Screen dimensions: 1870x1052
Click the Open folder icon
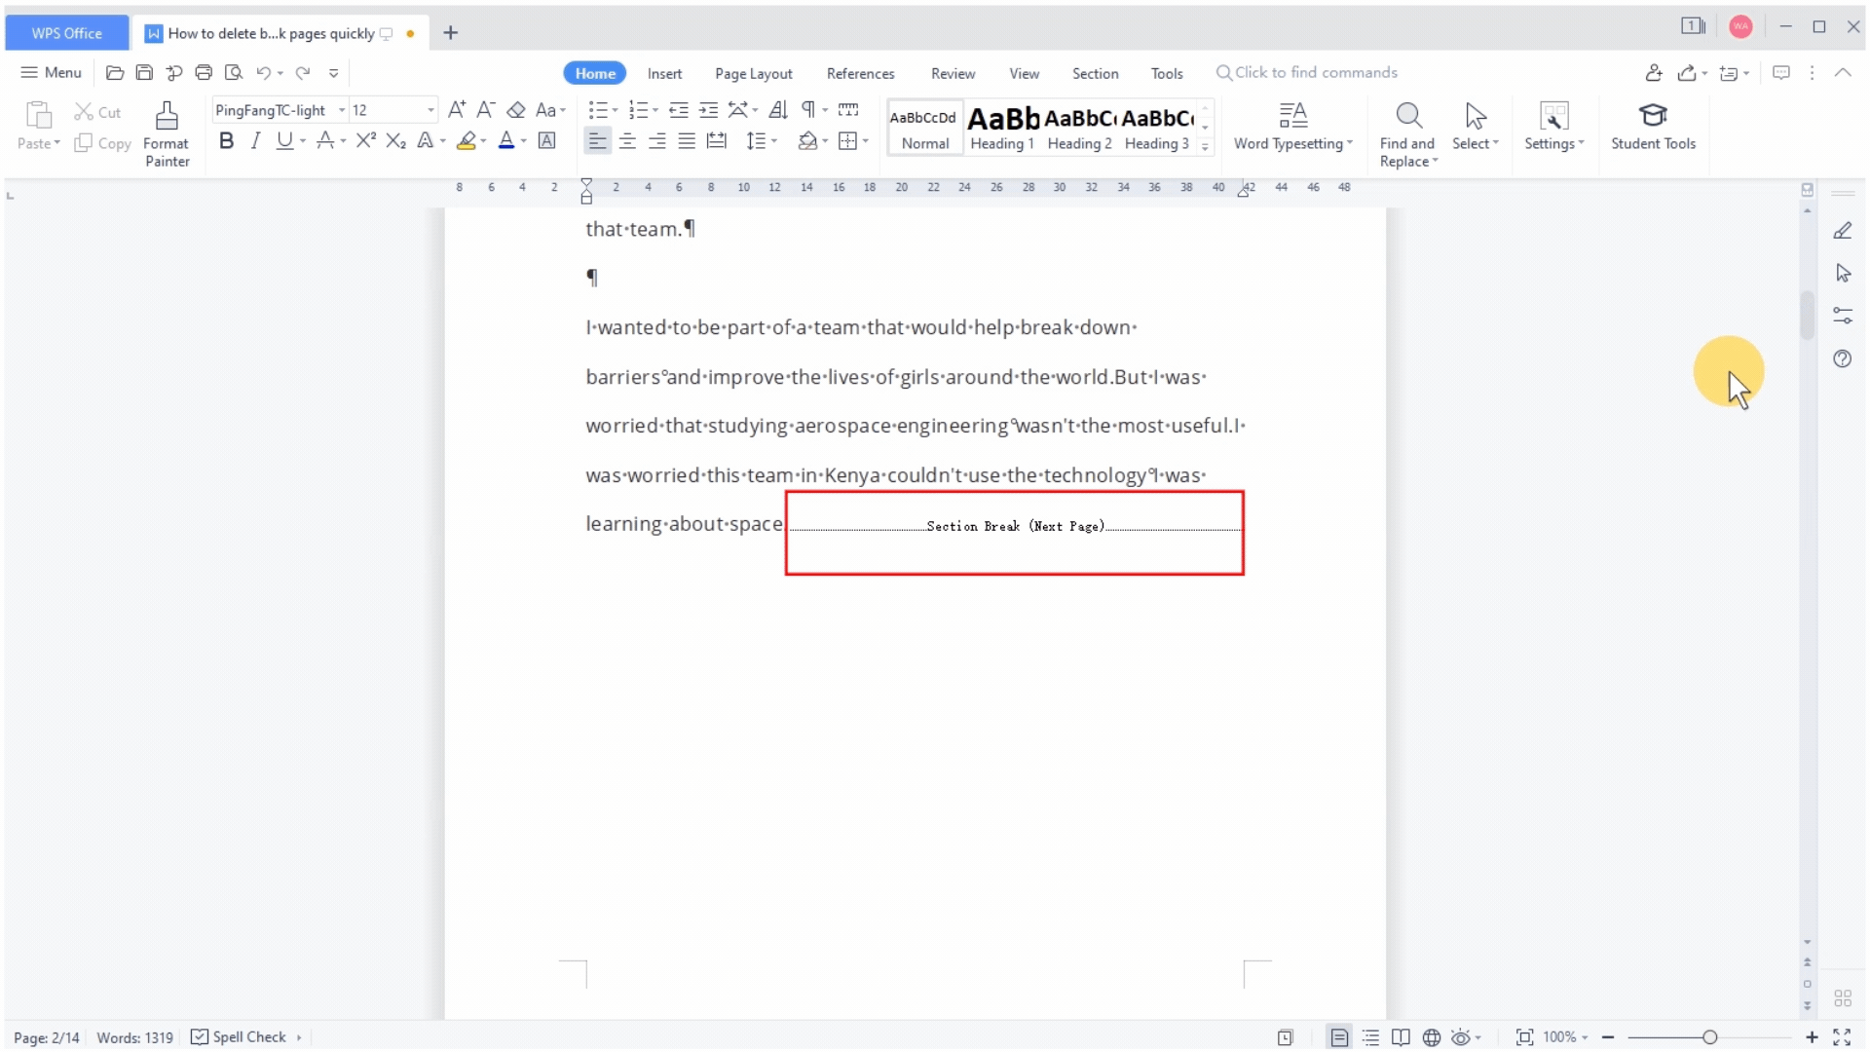115,72
